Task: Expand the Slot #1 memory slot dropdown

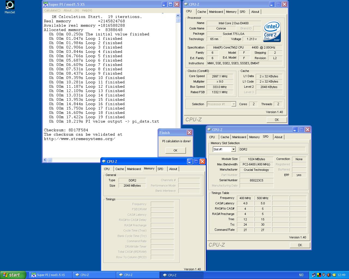Action: (x=233, y=149)
